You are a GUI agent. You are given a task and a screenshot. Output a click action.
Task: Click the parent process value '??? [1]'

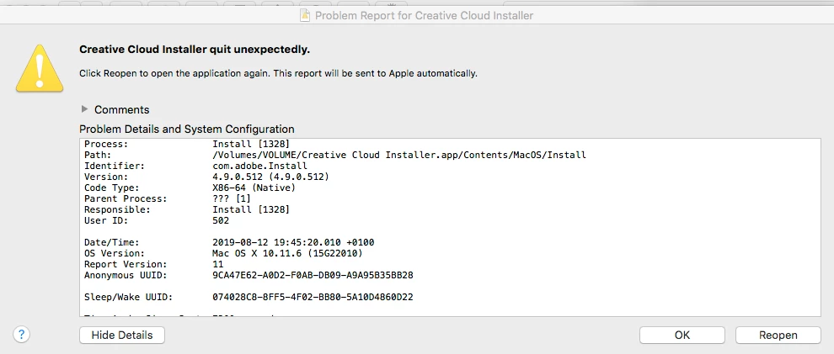(x=232, y=198)
